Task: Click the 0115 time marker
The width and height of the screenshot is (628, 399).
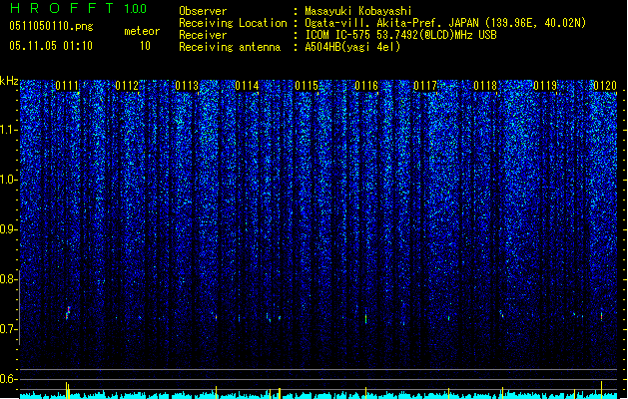Action: point(307,86)
